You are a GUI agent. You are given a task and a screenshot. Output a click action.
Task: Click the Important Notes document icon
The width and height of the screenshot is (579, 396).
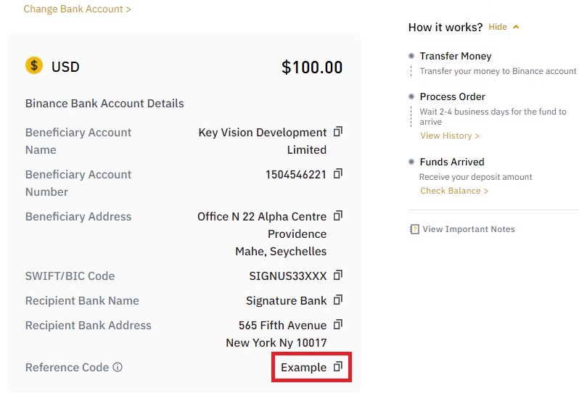[414, 229]
